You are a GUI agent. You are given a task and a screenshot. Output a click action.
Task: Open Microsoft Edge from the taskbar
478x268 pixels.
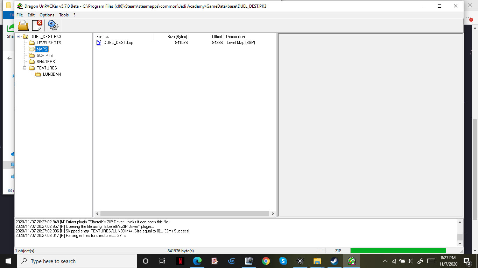pyautogui.click(x=197, y=261)
